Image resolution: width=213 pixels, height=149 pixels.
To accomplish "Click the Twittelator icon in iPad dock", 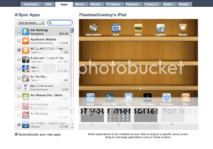I will coord(167,97).
